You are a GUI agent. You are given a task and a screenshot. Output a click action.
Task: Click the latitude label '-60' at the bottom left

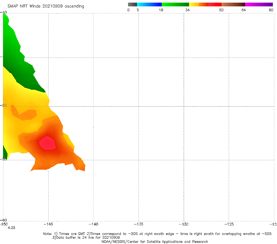point(3,220)
